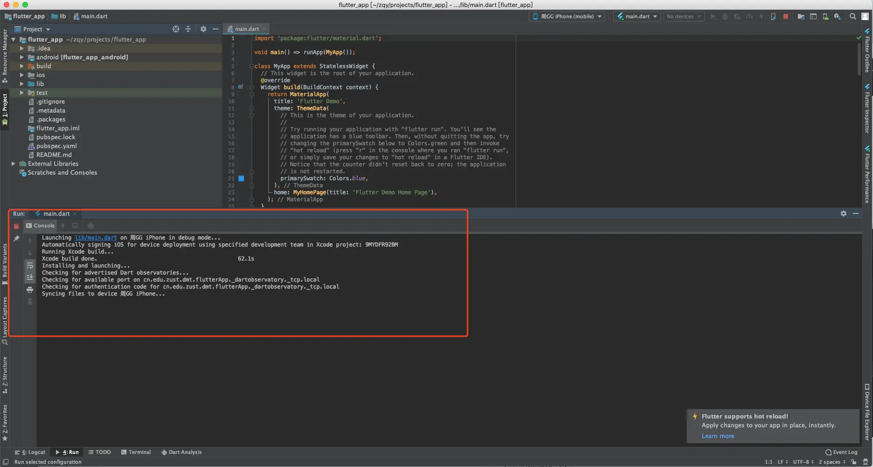Click the blue color swatch on line 21

click(x=241, y=178)
